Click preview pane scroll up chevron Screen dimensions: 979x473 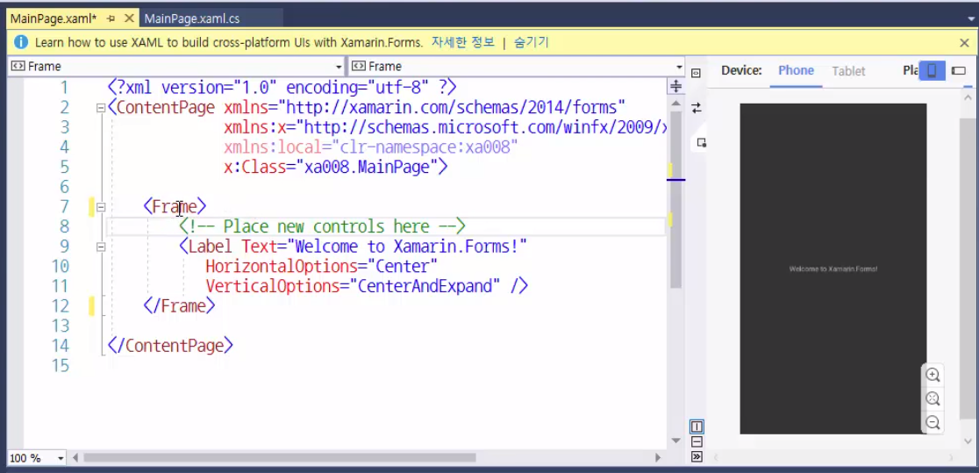pos(968,97)
